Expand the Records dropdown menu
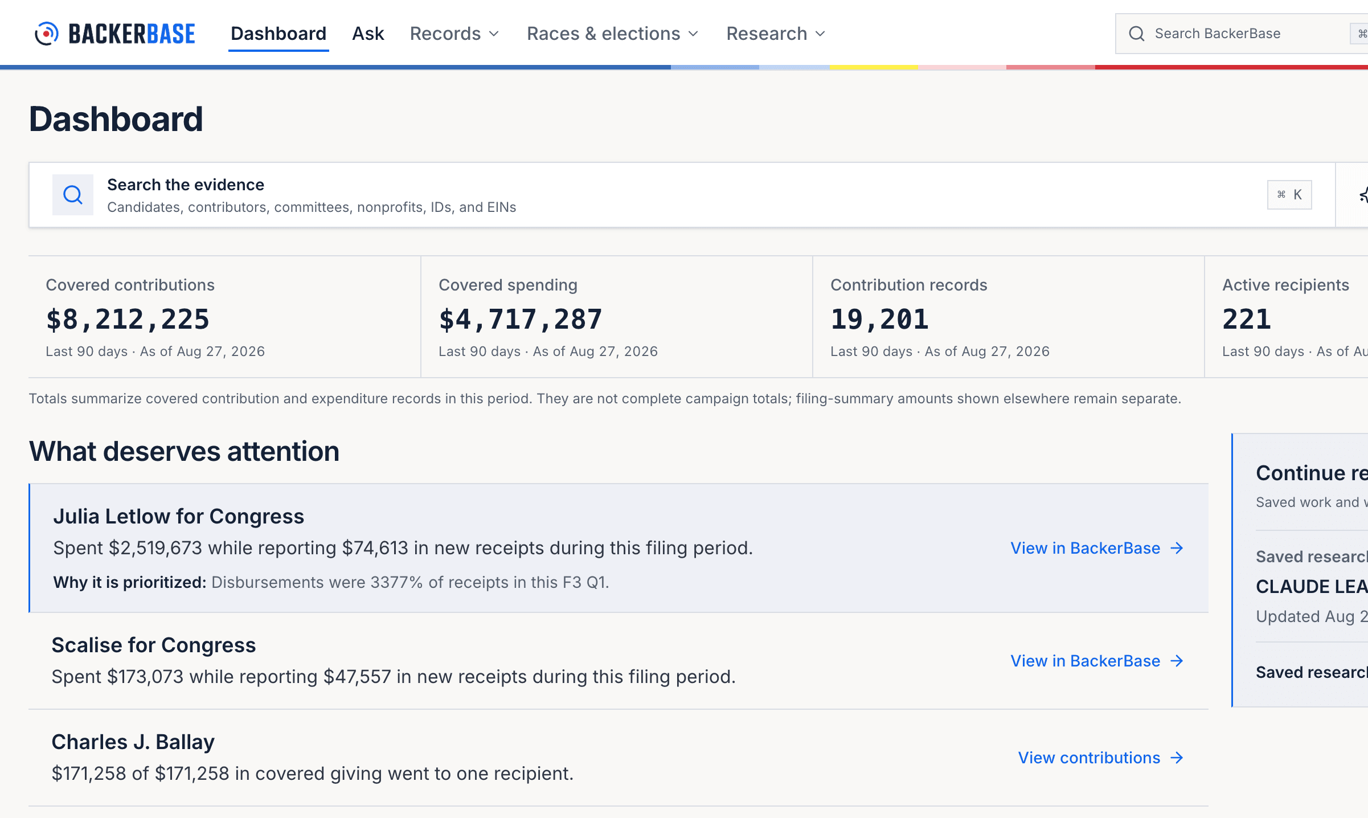 pyautogui.click(x=454, y=34)
